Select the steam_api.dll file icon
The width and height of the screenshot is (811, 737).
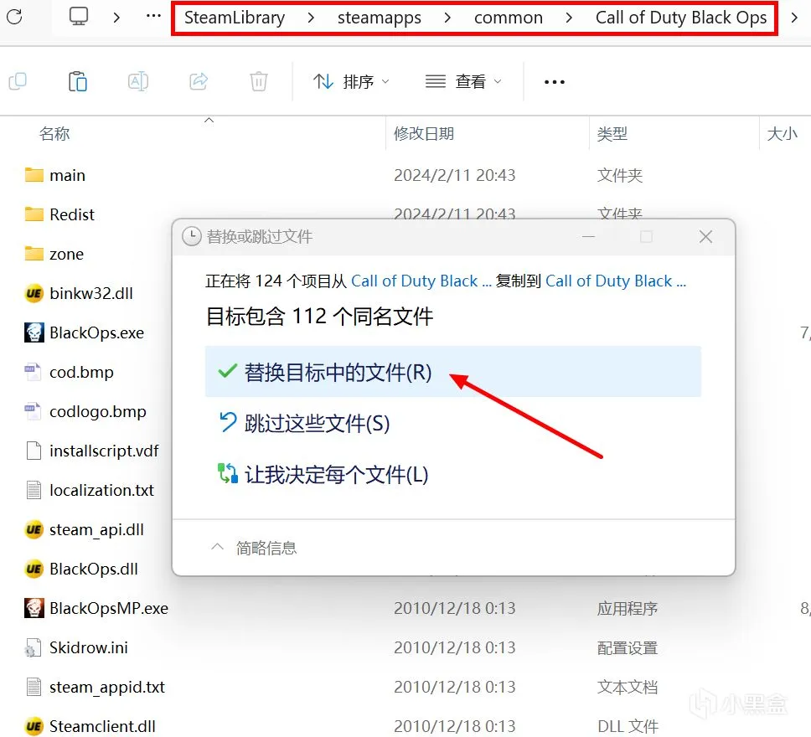tap(34, 529)
